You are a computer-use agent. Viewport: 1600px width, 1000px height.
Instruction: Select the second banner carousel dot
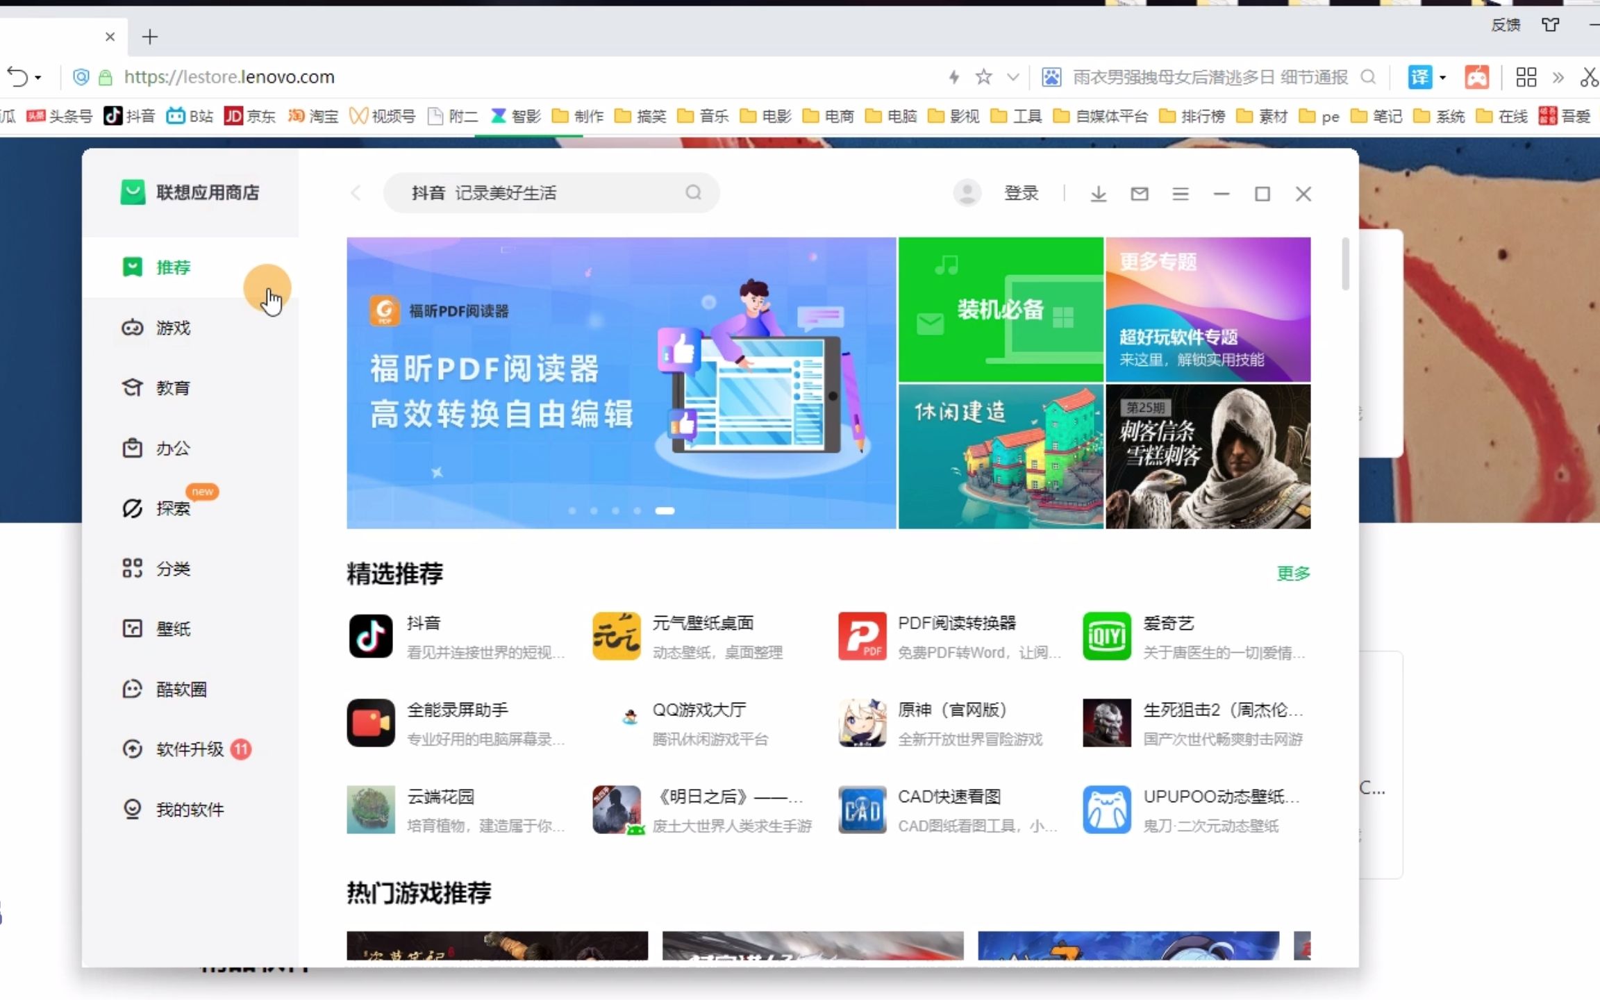click(x=594, y=511)
